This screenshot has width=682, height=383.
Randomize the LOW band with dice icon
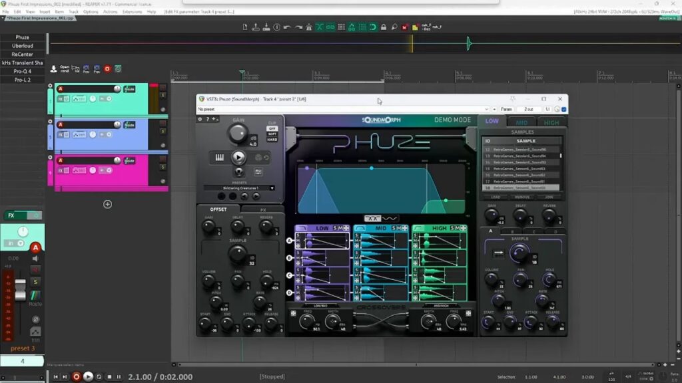pyautogui.click(x=346, y=228)
